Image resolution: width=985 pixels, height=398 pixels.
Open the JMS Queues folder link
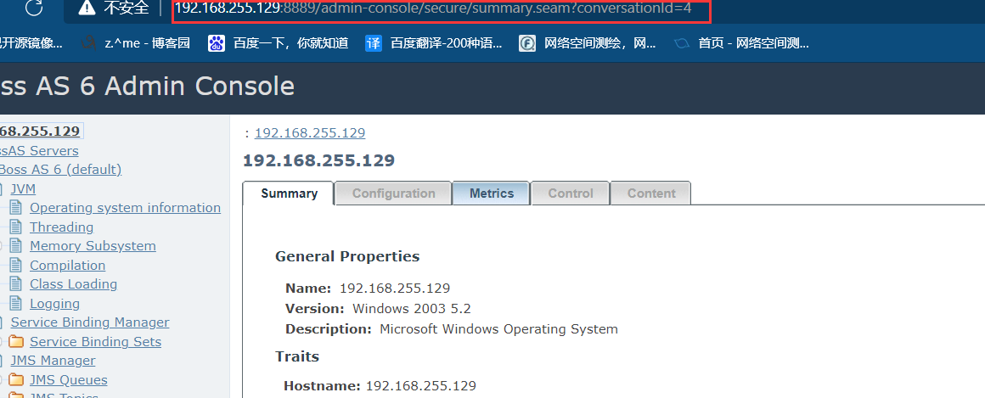[x=69, y=380]
